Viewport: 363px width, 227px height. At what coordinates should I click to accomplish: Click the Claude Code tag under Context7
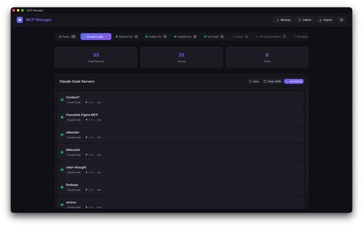click(74, 102)
